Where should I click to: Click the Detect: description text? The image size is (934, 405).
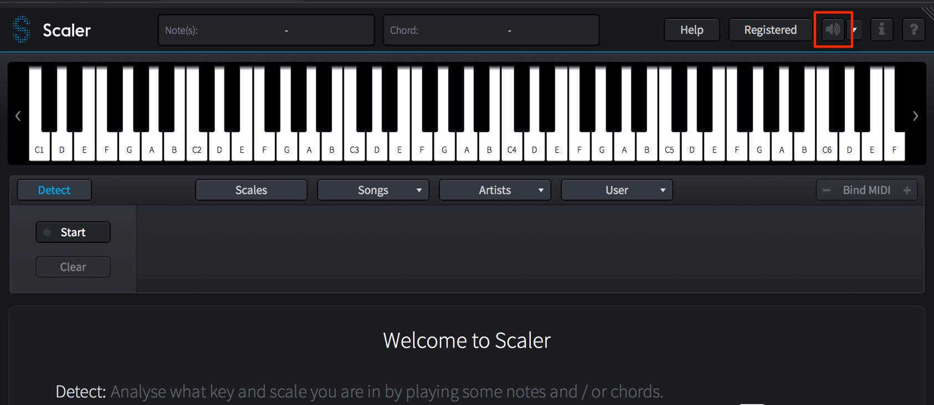click(359, 392)
